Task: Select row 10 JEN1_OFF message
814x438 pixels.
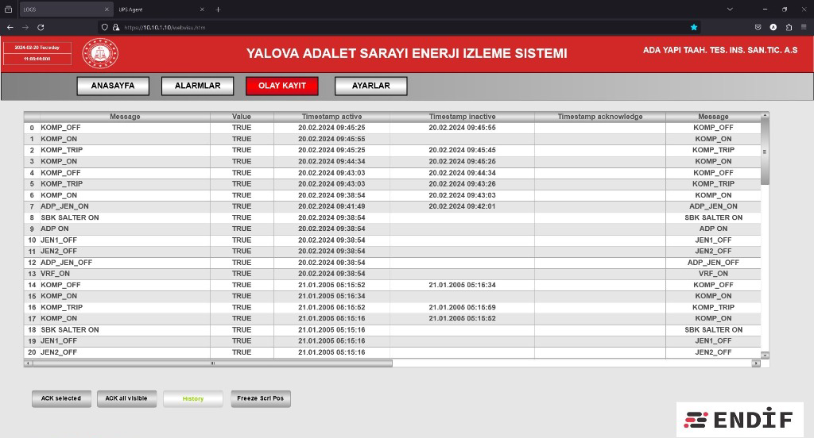Action: [x=59, y=240]
